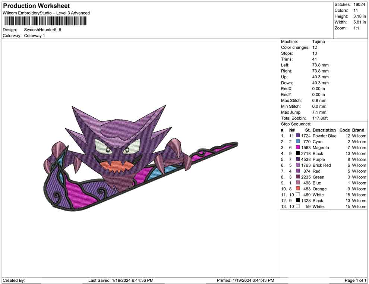Select the Red description in stop 7
Viewport: 369px width, 284px height.
[316, 171]
